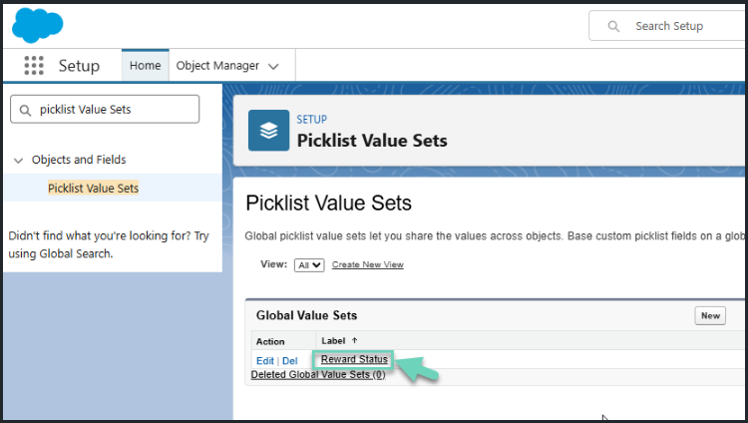Open the Object Manager tab
748x423 pixels.
(x=217, y=66)
